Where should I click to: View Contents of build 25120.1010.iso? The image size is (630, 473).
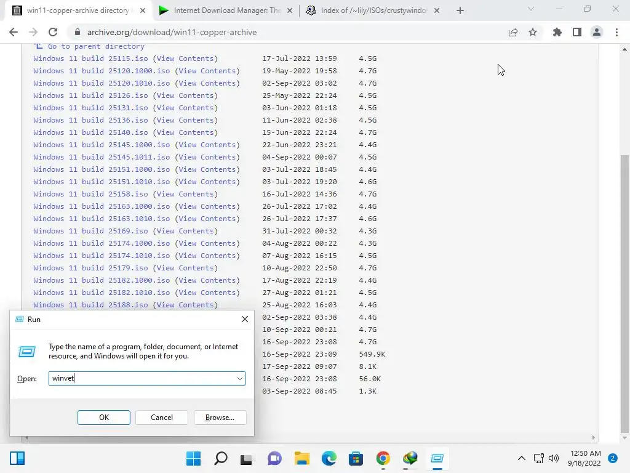click(x=207, y=83)
